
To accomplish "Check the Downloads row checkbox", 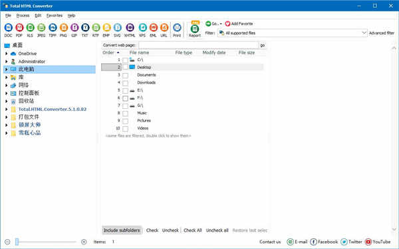I will pos(125,83).
